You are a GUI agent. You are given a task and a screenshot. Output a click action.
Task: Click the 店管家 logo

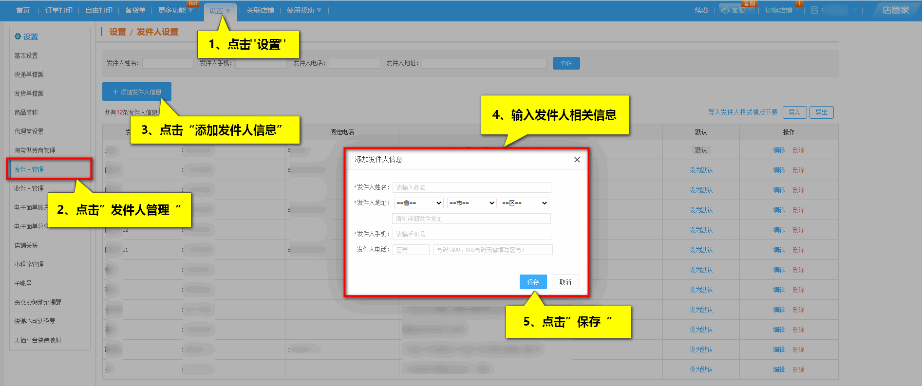click(x=895, y=10)
